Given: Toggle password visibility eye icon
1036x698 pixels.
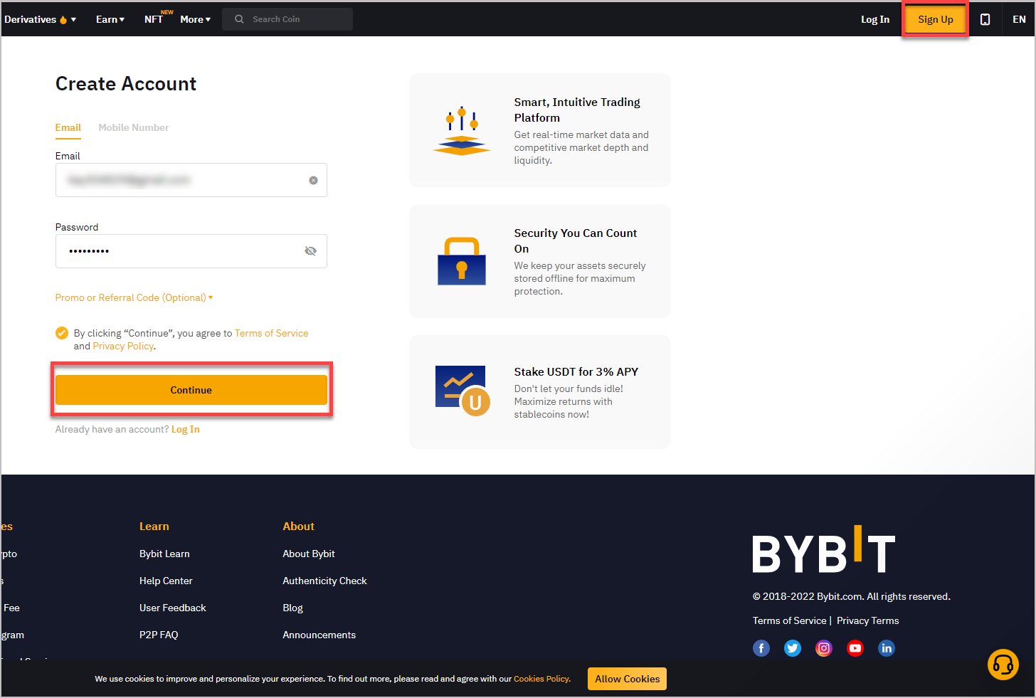Looking at the screenshot, I should (x=310, y=251).
